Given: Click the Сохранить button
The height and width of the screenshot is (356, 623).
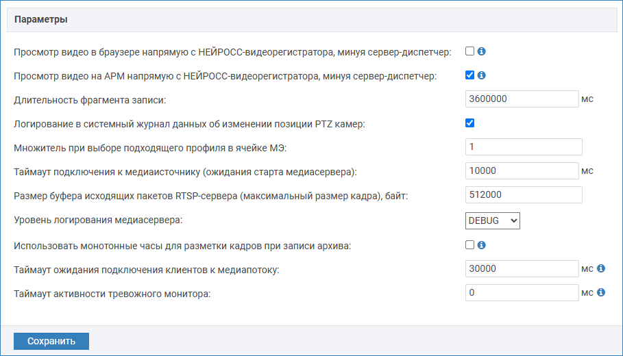Looking at the screenshot, I should pyautogui.click(x=51, y=342).
